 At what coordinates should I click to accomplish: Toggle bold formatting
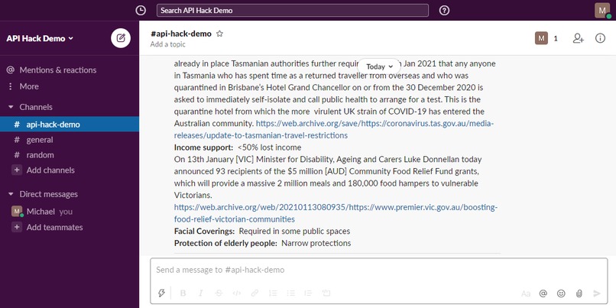coord(183,293)
